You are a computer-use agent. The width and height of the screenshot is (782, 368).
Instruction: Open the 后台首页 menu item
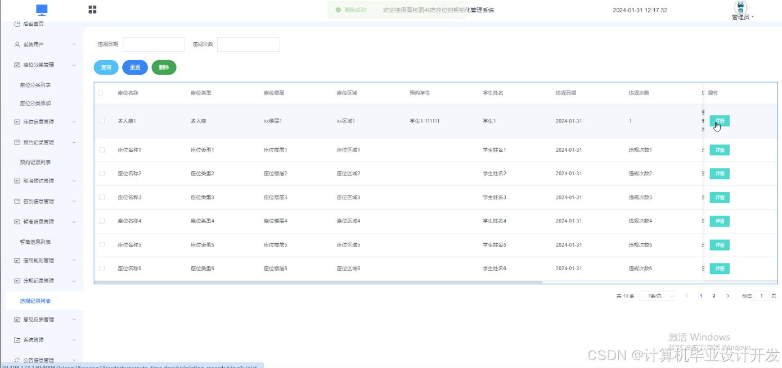click(33, 24)
